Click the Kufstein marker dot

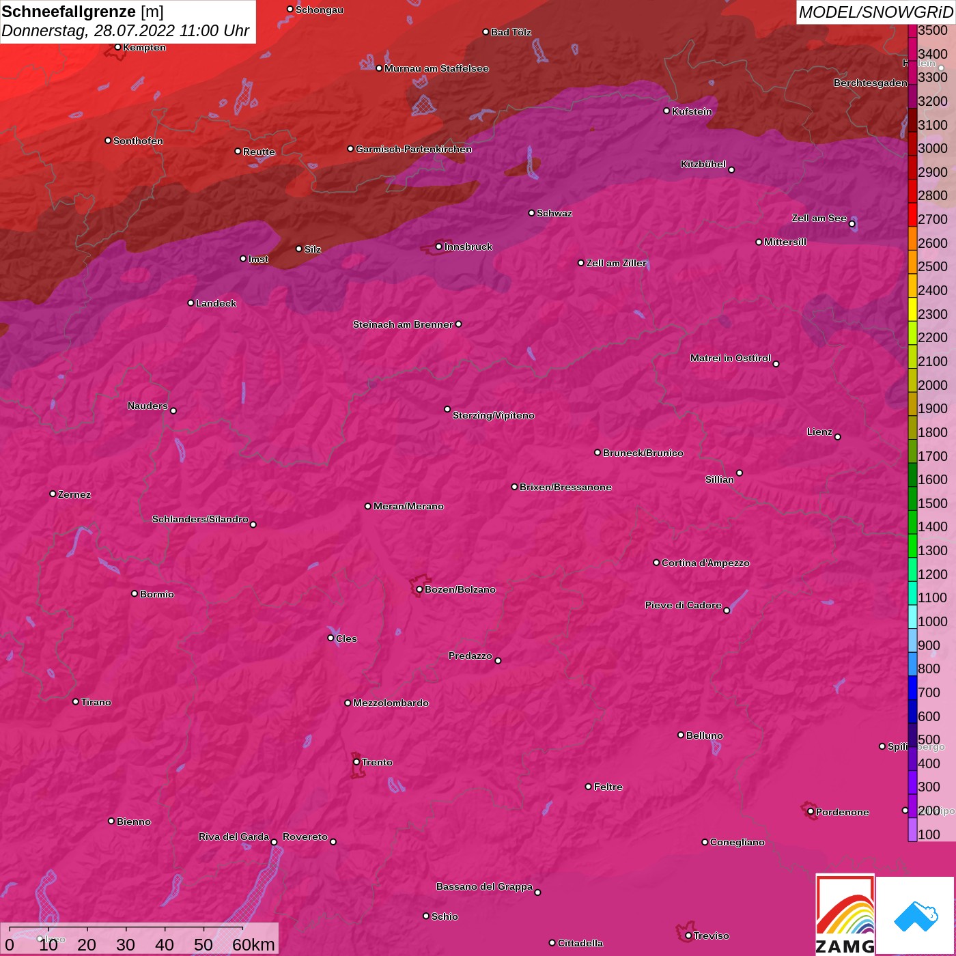coord(666,111)
